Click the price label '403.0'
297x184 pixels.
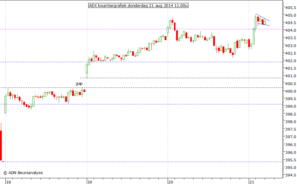pos(291,46)
